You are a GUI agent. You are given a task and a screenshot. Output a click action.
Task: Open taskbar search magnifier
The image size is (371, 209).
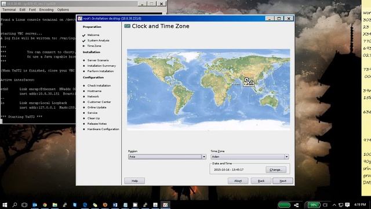14,205
